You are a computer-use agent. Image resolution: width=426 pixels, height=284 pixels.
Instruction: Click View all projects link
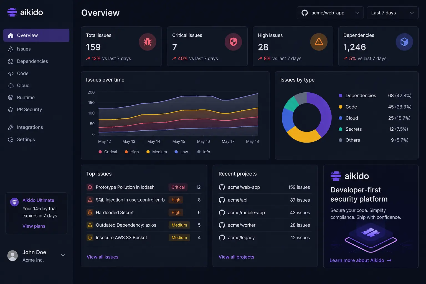point(236,257)
